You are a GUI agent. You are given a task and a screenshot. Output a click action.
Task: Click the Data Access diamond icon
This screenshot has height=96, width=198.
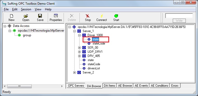click(9, 26)
